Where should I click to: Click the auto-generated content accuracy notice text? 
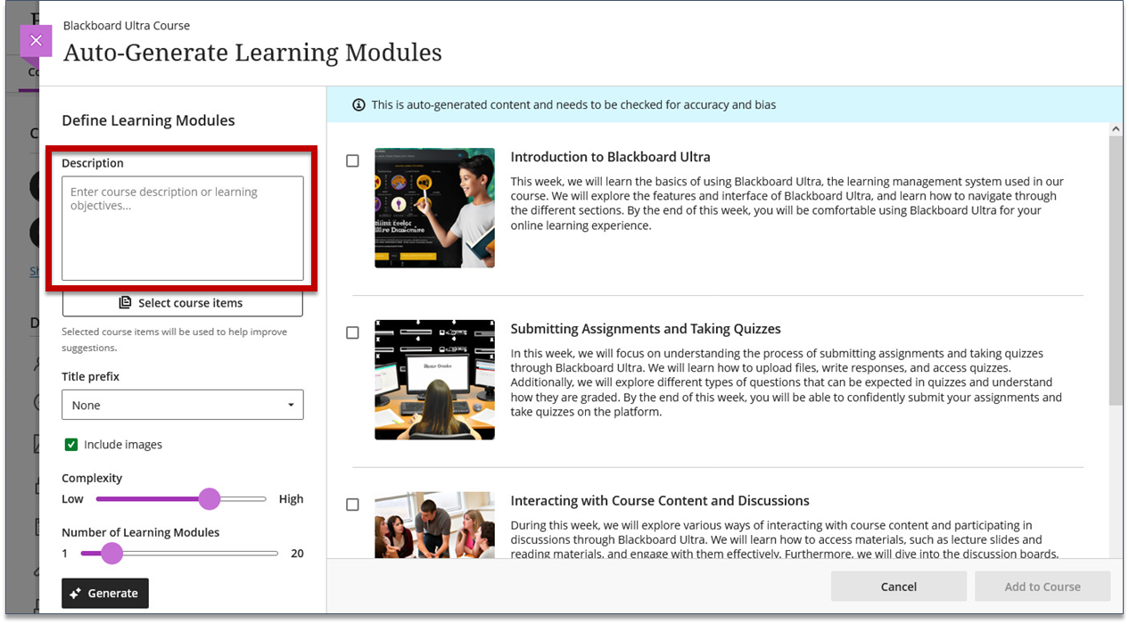click(573, 105)
